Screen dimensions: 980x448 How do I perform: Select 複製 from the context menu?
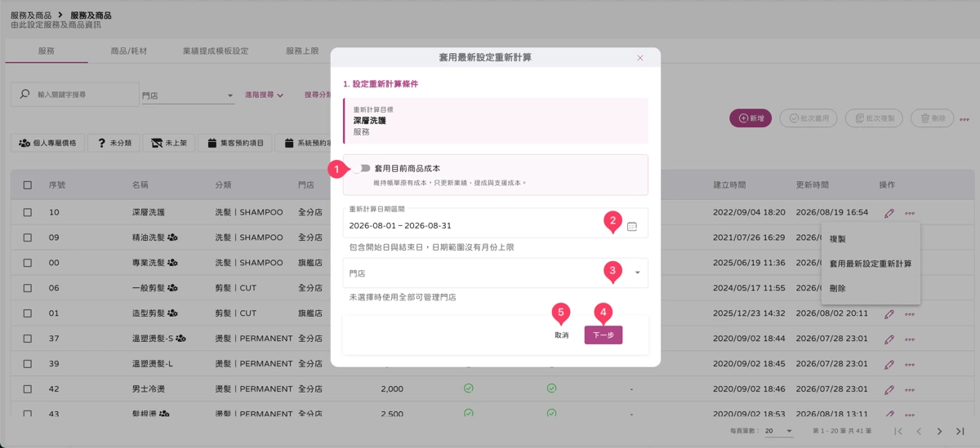point(871,239)
